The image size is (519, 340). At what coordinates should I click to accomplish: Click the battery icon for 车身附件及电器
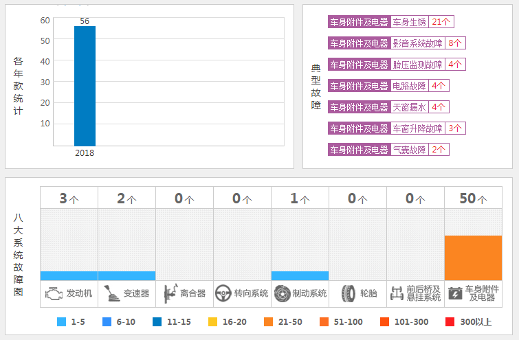click(x=454, y=294)
